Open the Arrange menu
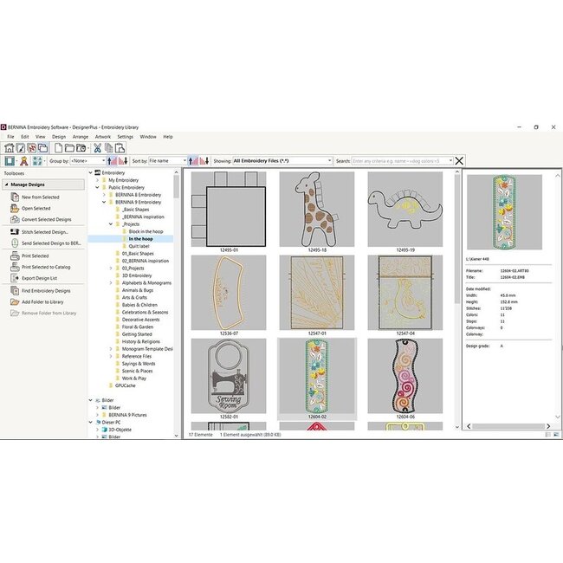Image resolution: width=563 pixels, height=563 pixels. point(81,137)
